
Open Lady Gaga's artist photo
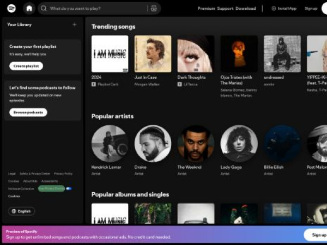coord(239,144)
